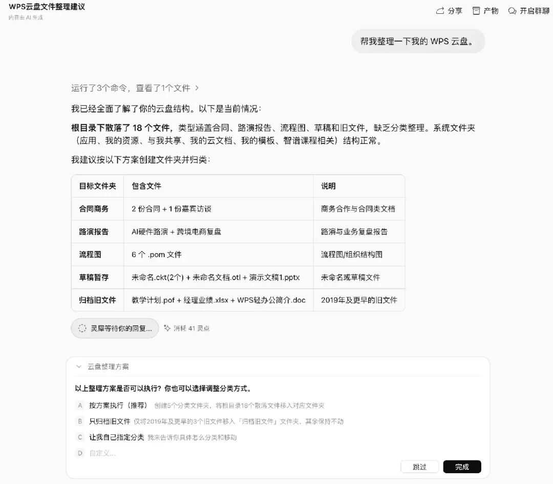Click the 灵犀等待你的回复 status pill

coord(115,328)
